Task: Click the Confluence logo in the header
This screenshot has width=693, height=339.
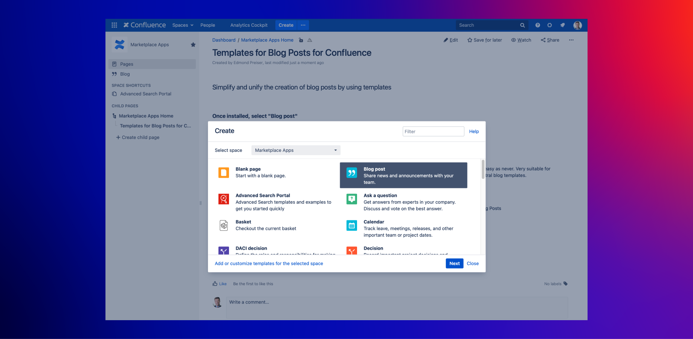Action: tap(145, 25)
